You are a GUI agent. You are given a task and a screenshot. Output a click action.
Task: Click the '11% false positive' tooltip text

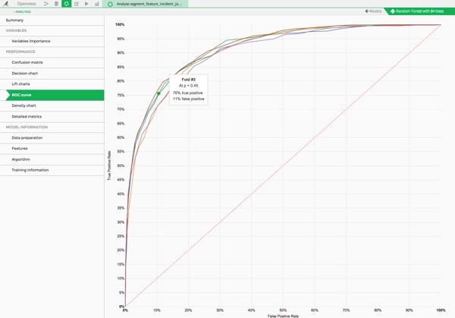(x=189, y=99)
